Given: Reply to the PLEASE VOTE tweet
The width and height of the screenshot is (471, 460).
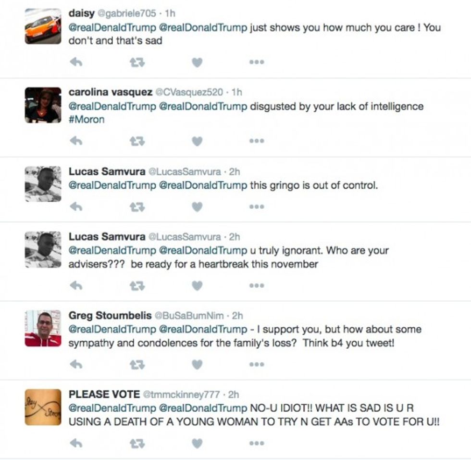Looking at the screenshot, I should point(76,443).
